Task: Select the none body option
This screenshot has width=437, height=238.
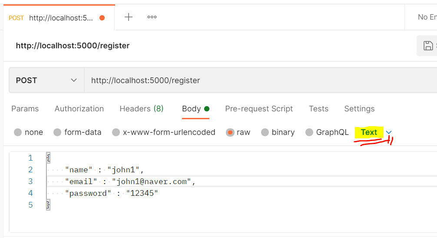Action: point(28,132)
